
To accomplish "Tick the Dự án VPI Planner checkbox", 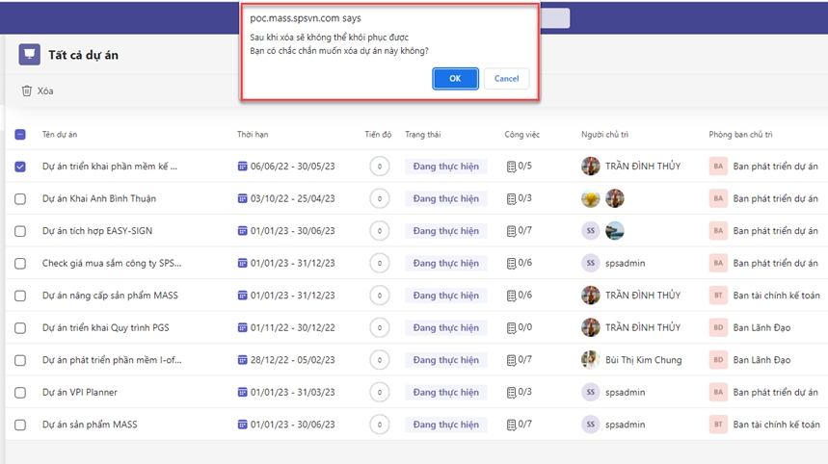I will pyautogui.click(x=20, y=393).
